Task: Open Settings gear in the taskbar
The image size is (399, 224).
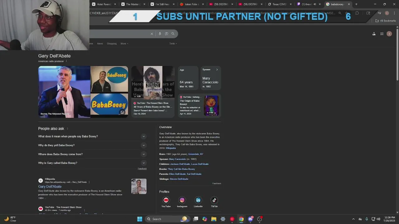Action: point(223,219)
